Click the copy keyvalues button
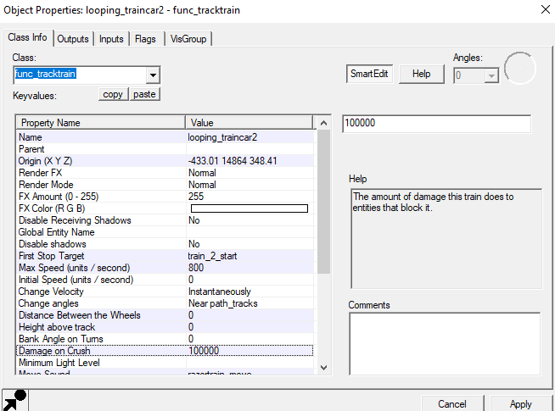 coord(113,94)
